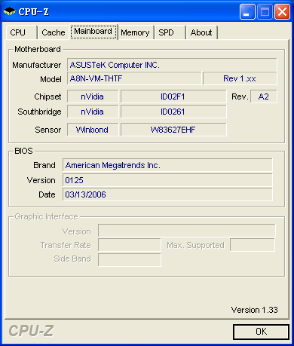This screenshot has width=294, height=346.
Task: Select the W83627EHF sensor value
Action: [x=173, y=130]
